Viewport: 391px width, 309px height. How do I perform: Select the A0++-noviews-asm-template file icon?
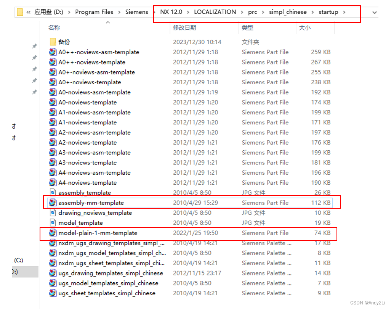[x=53, y=52]
